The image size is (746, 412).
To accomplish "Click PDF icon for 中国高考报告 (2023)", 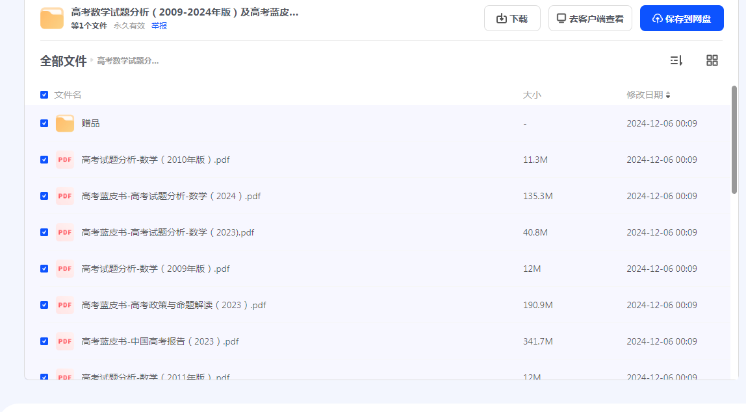I will pos(65,341).
